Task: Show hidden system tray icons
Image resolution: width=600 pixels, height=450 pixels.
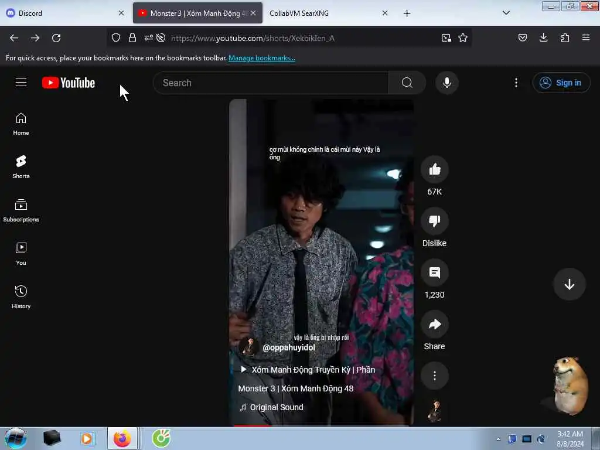Action: (498, 439)
